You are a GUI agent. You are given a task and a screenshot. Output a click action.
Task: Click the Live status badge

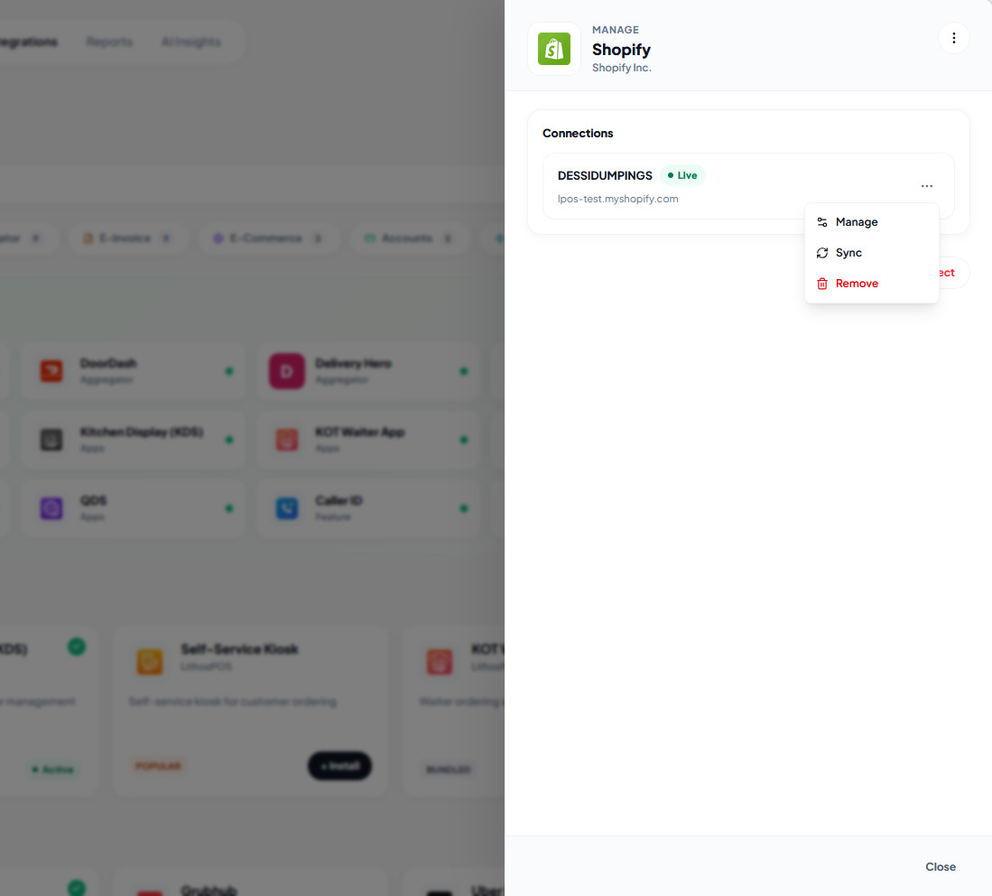click(682, 175)
